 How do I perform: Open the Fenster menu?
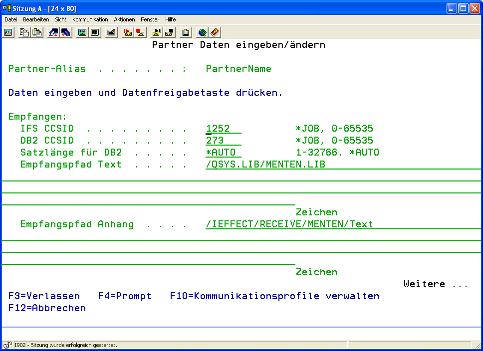point(150,19)
